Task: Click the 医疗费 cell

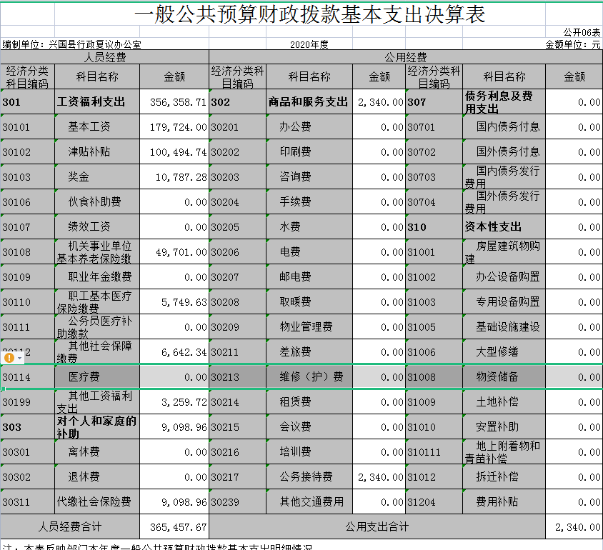Action: coord(96,377)
